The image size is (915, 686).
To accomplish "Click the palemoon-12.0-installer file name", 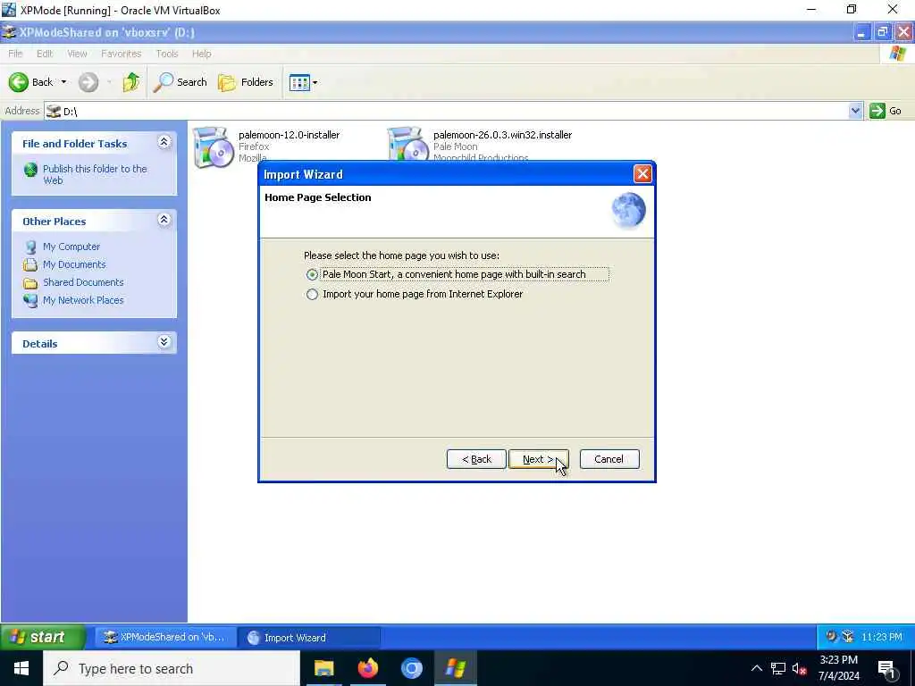I will click(289, 135).
